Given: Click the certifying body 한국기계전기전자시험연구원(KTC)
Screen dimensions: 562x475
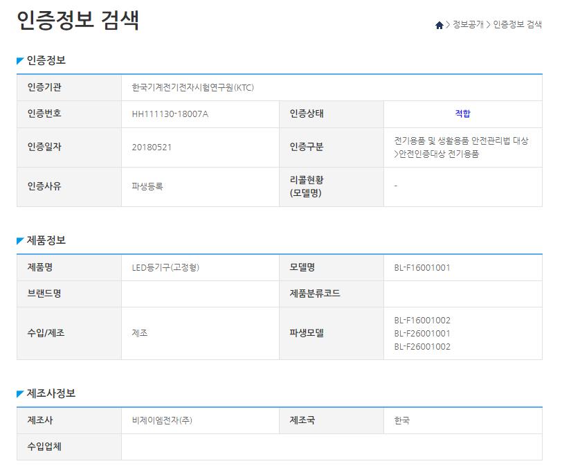Looking at the screenshot, I should [x=193, y=88].
